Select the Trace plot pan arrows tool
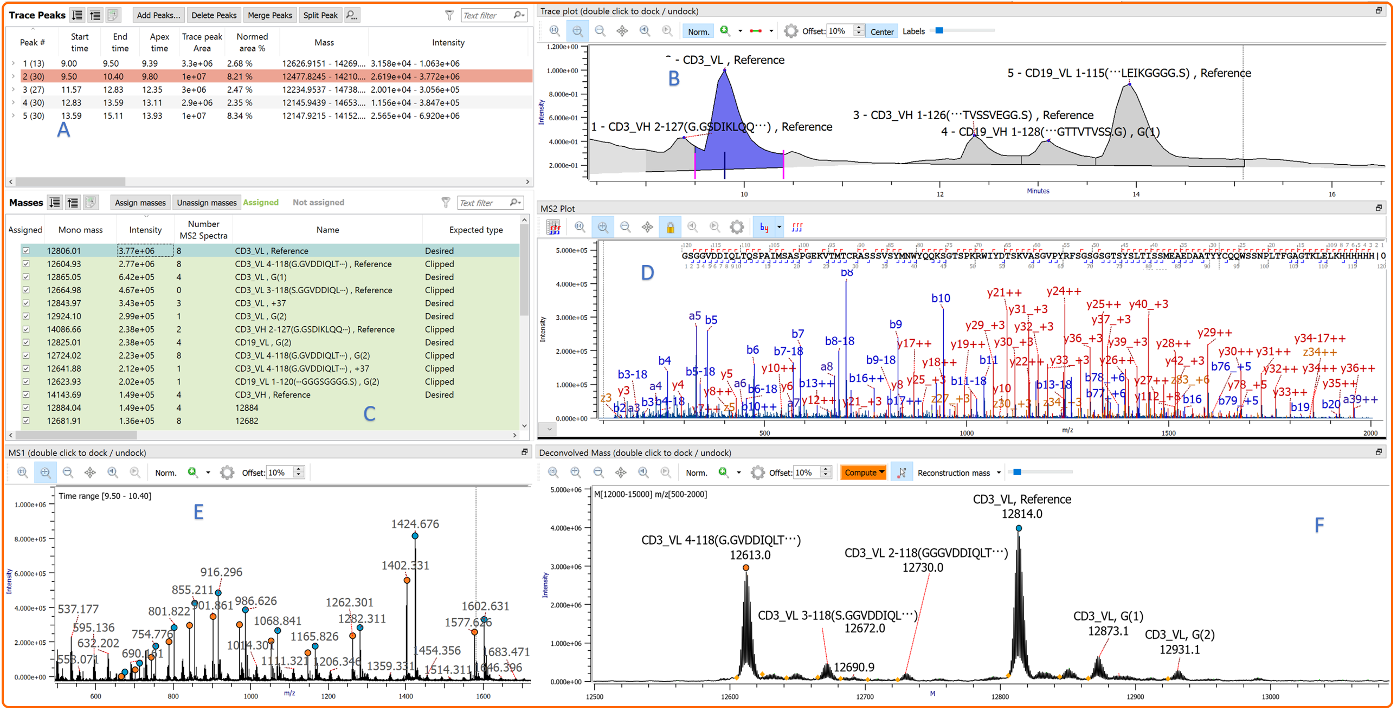The width and height of the screenshot is (1397, 712). 622,31
